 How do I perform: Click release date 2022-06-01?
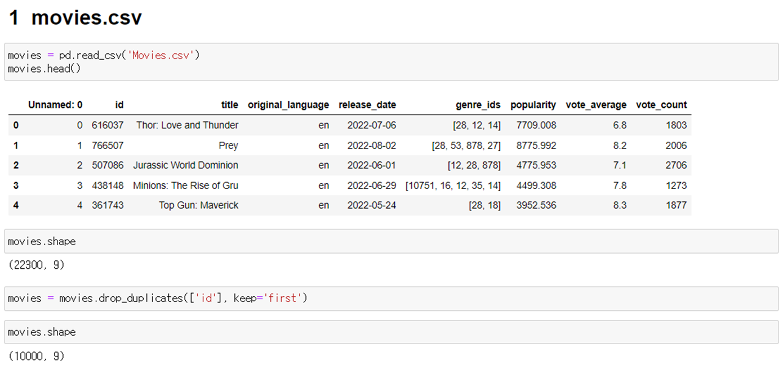[372, 165]
